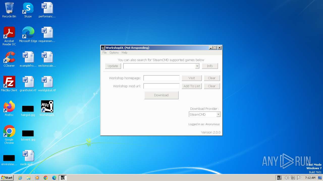
Task: Open Acrobat Reader DC shortcut
Action: point(9,36)
